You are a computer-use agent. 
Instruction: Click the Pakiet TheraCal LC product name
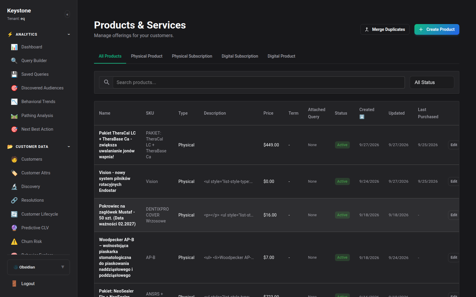(117, 145)
